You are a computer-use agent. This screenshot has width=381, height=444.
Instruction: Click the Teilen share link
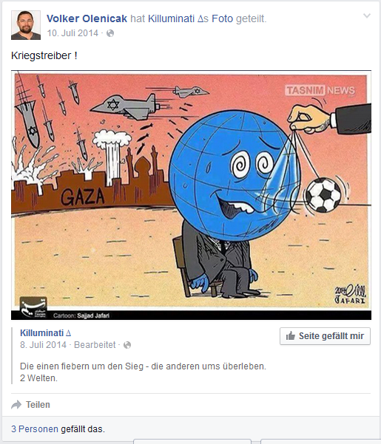[38, 405]
